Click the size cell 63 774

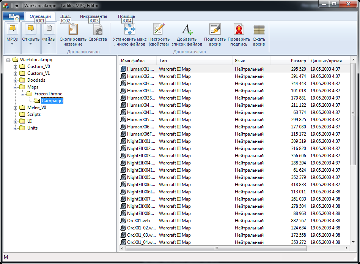coord(300,112)
